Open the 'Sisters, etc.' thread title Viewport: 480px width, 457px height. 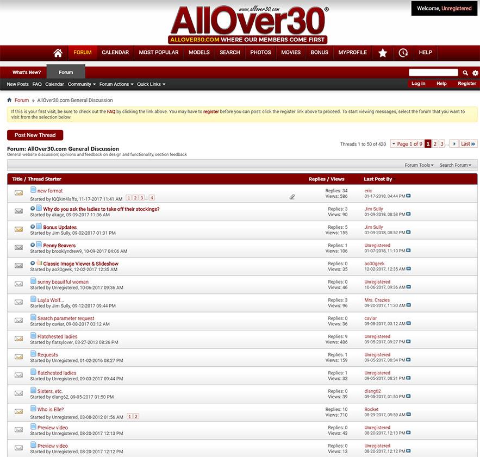click(x=50, y=391)
